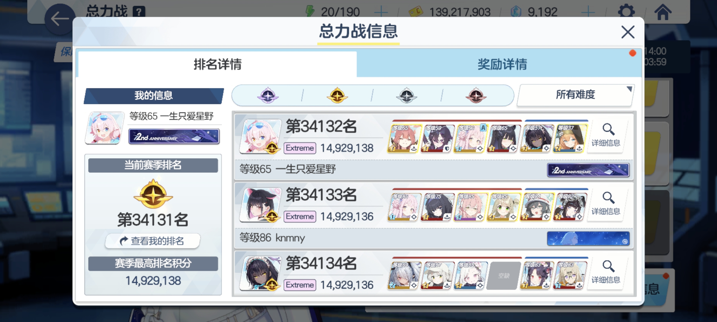Select the silver rank tier icon
The width and height of the screenshot is (717, 322).
pyautogui.click(x=407, y=95)
